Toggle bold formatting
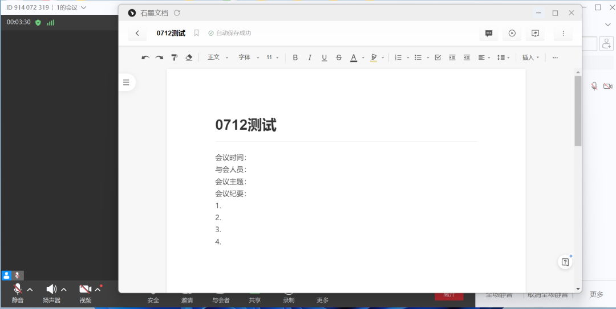The height and width of the screenshot is (309, 616). pyautogui.click(x=295, y=57)
